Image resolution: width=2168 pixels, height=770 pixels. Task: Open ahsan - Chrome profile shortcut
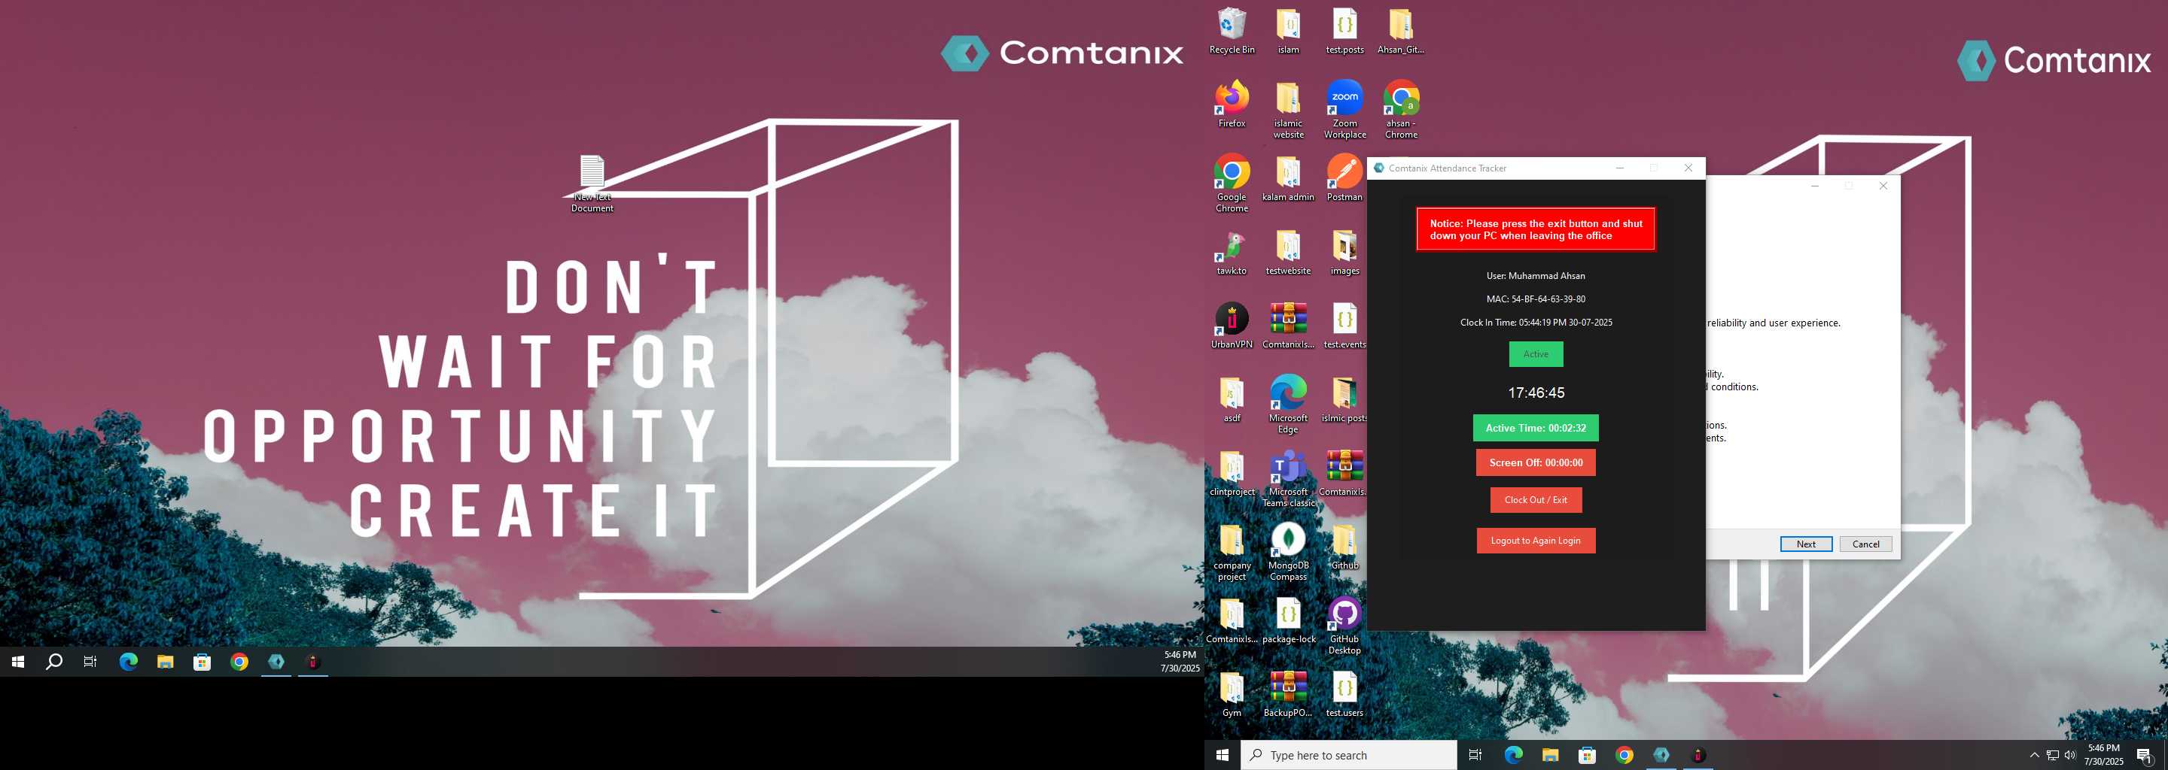point(1400,110)
